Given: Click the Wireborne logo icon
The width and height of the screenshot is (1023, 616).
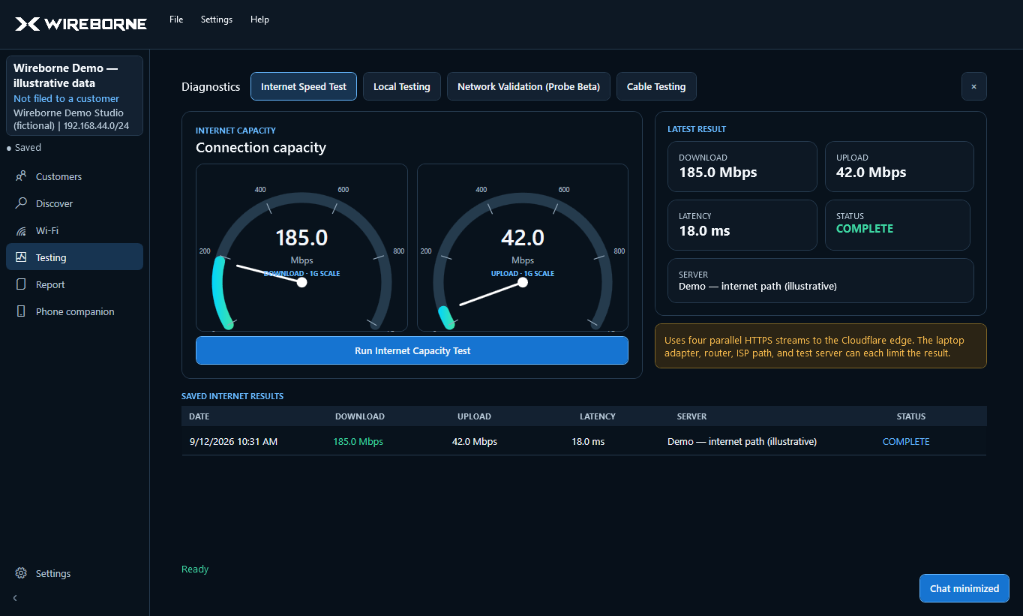Looking at the screenshot, I should pos(28,24).
